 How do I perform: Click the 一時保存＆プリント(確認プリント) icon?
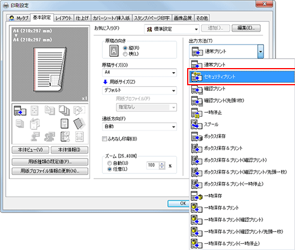coord(196,220)
